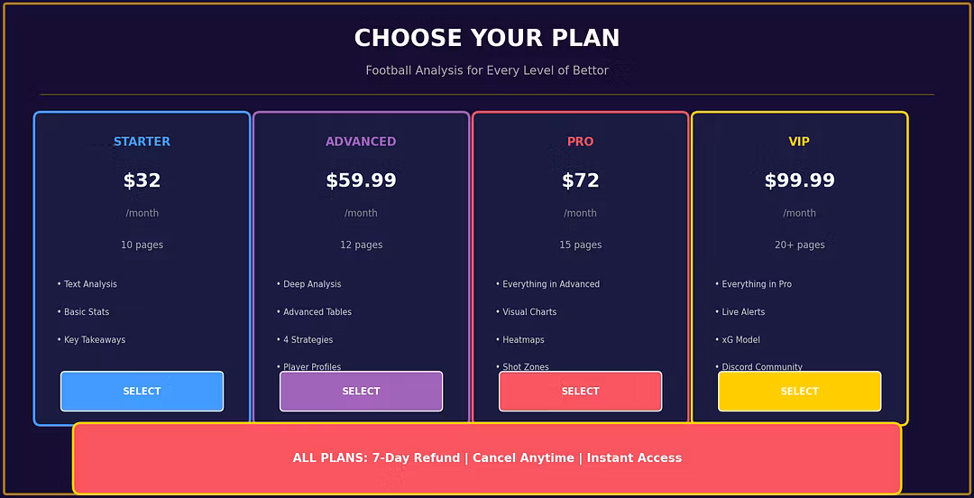
Task: Click the Visual Charts feature item
Action: pos(526,312)
